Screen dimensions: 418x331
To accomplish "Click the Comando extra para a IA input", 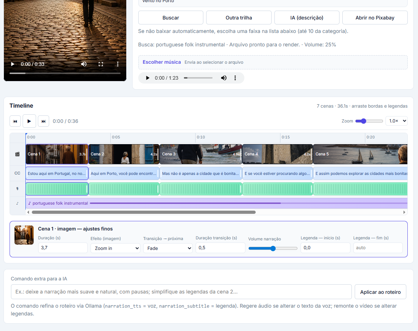I will click(181, 292).
